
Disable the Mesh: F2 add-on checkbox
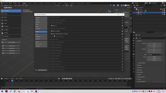52,26
